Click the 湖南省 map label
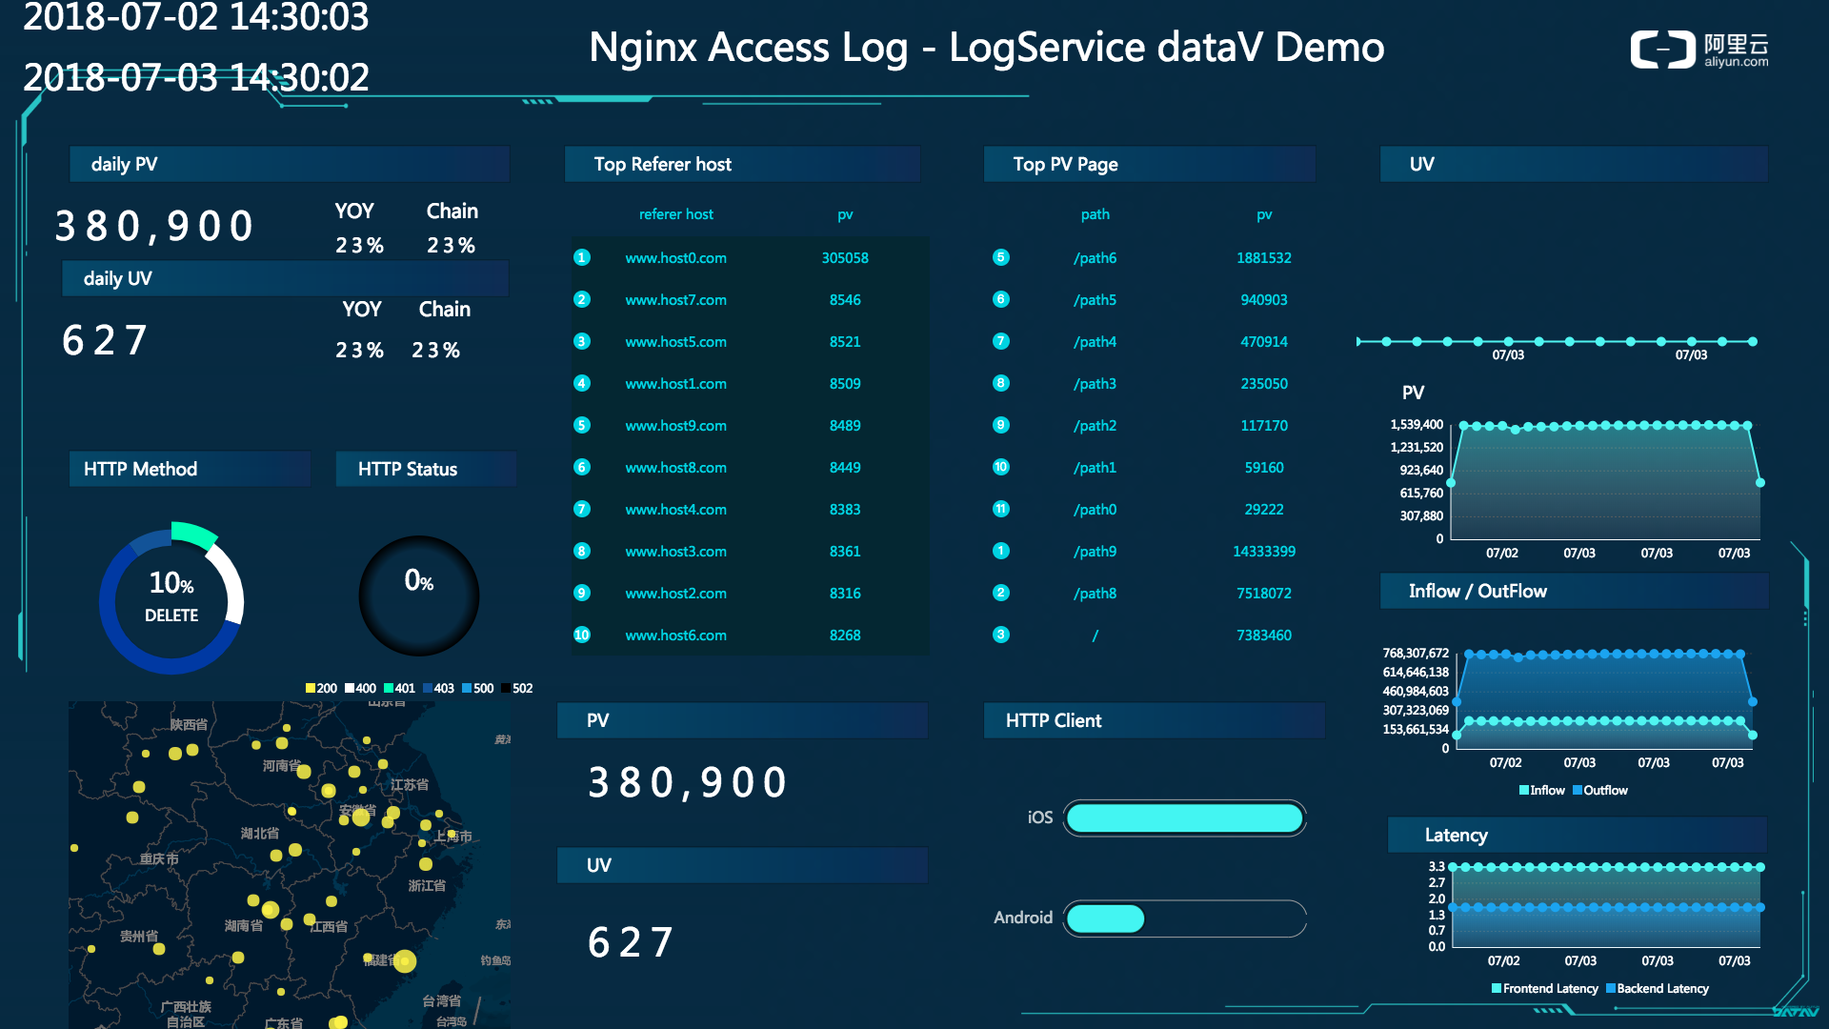Screen dimensions: 1829x1029 (243, 925)
